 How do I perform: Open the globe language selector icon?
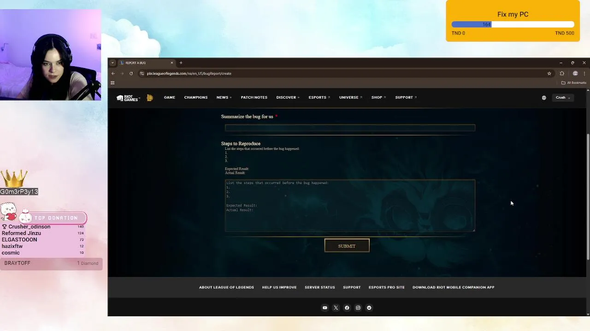(544, 97)
